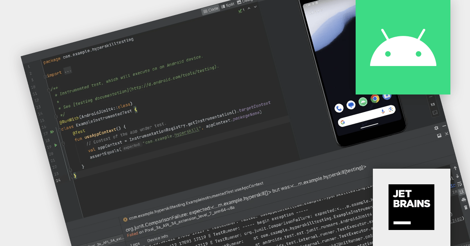
Task: Switch to the Design tab
Action: pyautogui.click(x=247, y=2)
